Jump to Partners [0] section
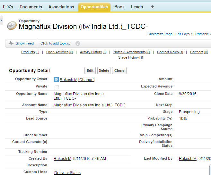The height and width of the screenshot is (175, 211). pyautogui.click(x=199, y=52)
